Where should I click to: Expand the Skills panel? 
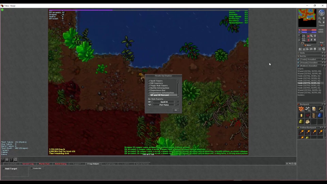tap(322, 53)
